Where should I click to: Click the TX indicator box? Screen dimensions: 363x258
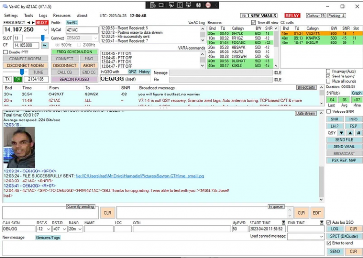[x=8, y=79]
